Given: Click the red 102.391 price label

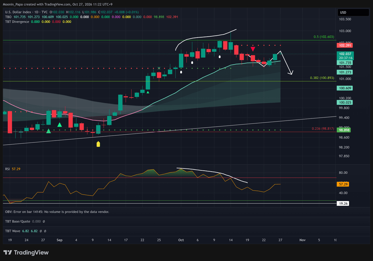Looking at the screenshot, I should (345, 45).
